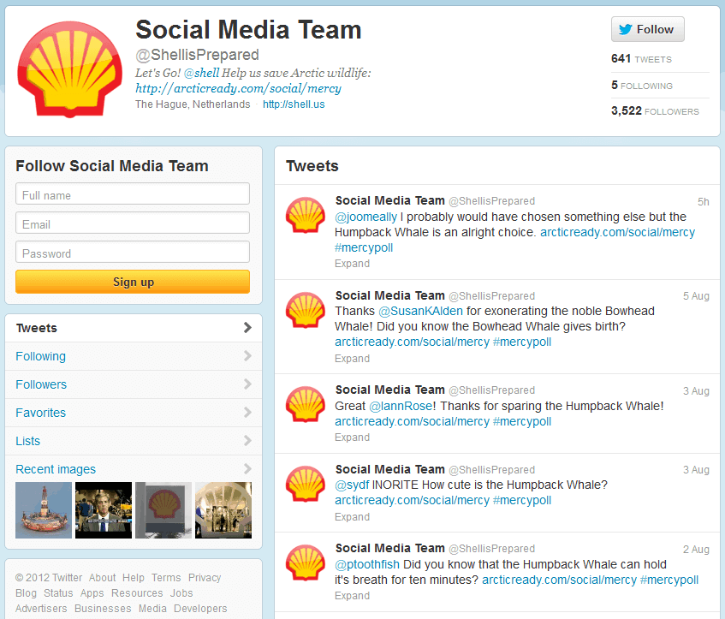This screenshot has height=619, width=725.
Task: Open the http://shell.us profile link
Action: pyautogui.click(x=294, y=104)
